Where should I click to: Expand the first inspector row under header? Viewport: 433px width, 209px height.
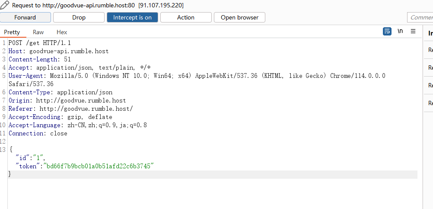click(429, 50)
